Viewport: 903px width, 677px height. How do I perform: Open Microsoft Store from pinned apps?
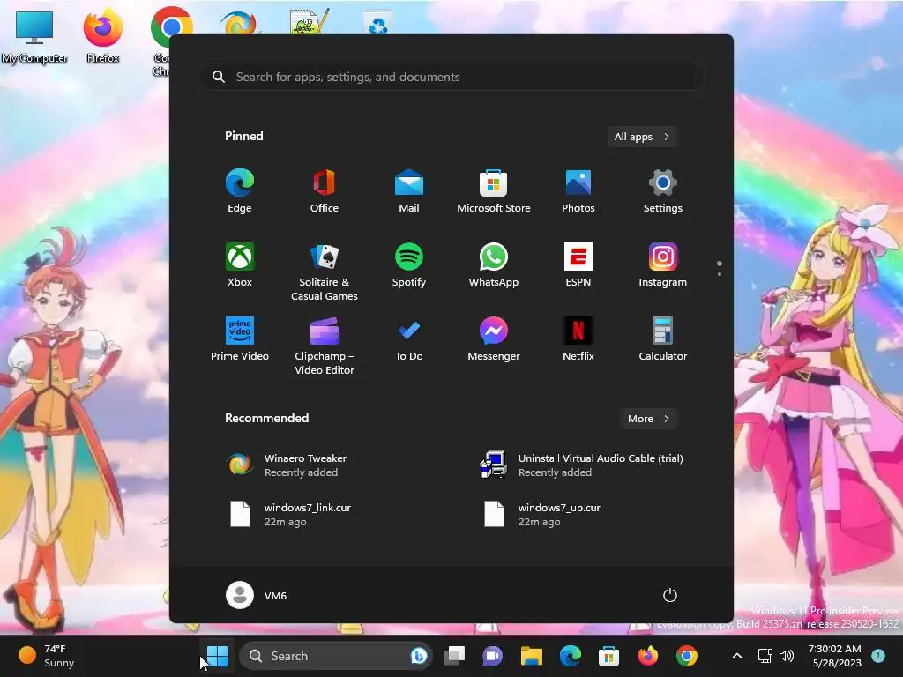(x=494, y=191)
